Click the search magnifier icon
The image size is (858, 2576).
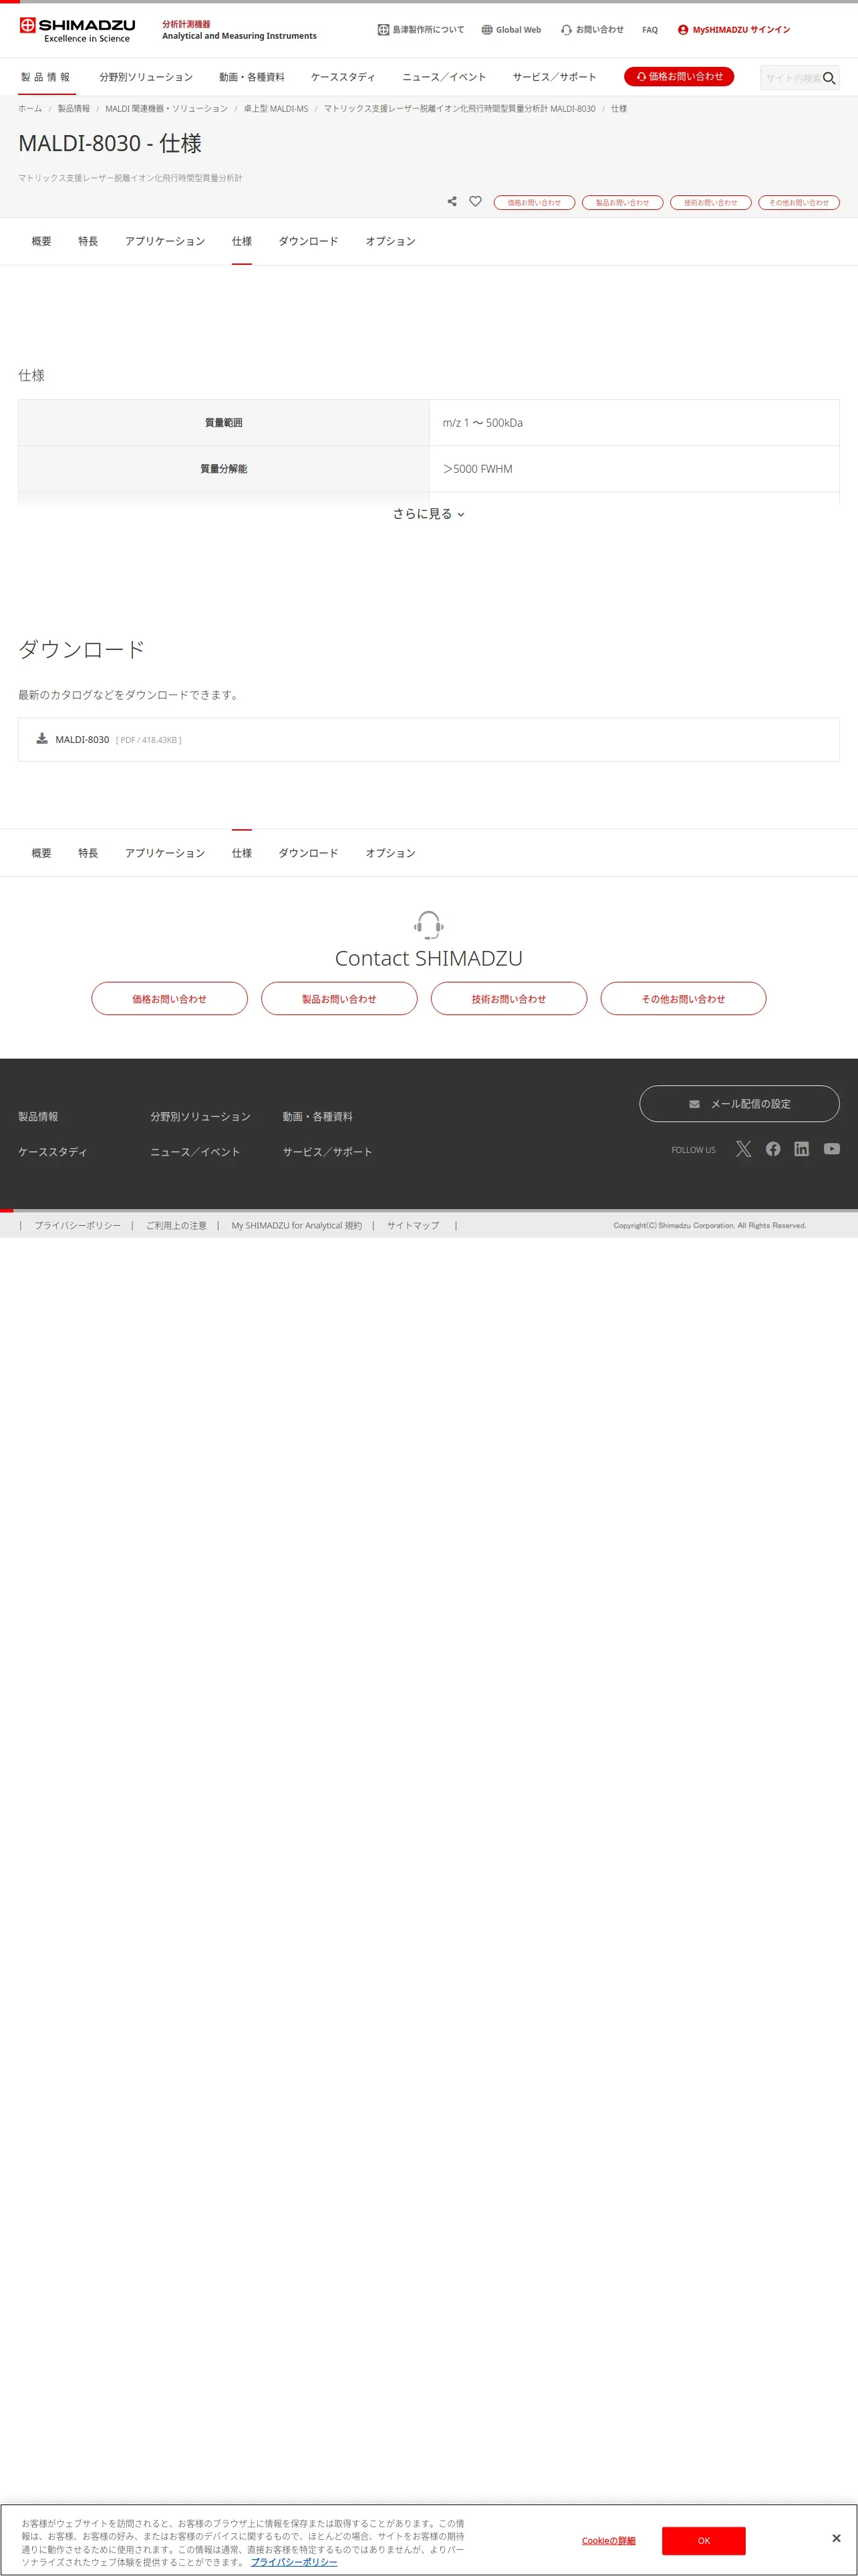[828, 78]
